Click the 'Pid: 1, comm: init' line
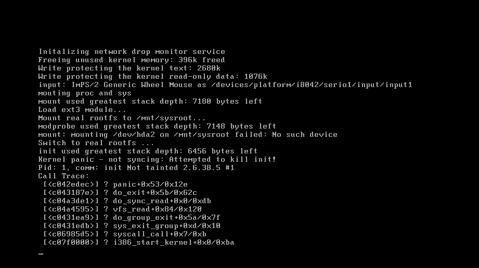This screenshot has width=479, height=268. tap(136, 167)
